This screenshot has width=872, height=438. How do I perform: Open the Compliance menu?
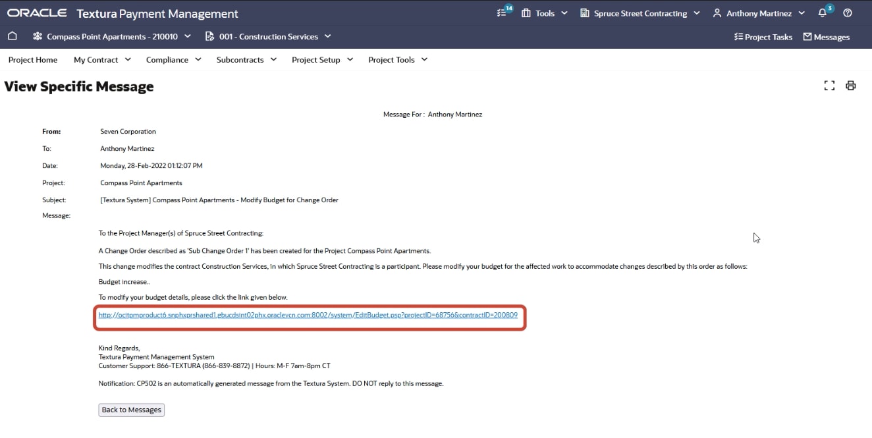click(x=173, y=59)
